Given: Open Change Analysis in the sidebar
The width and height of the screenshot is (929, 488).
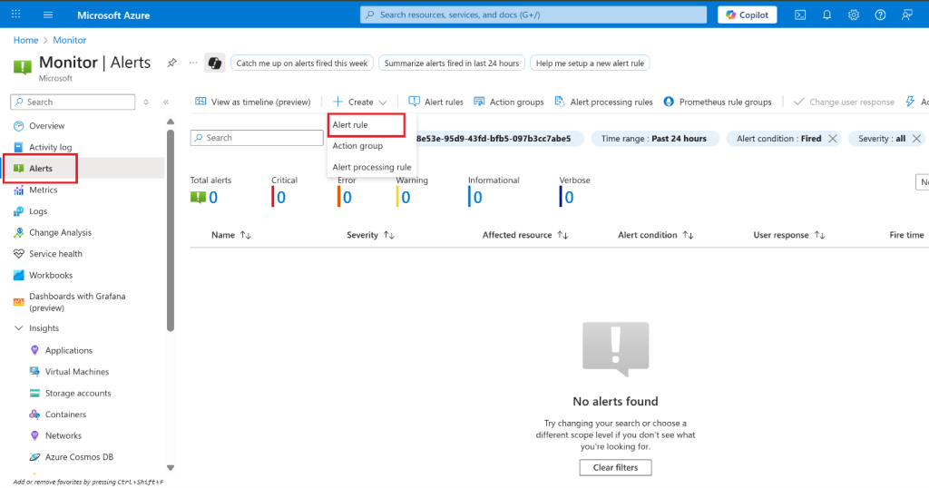Looking at the screenshot, I should coord(61,232).
